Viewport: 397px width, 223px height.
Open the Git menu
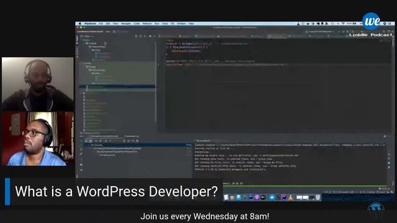pyautogui.click(x=172, y=24)
